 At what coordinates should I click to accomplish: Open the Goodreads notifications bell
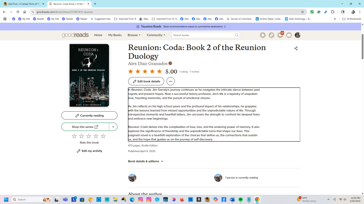click(x=263, y=35)
